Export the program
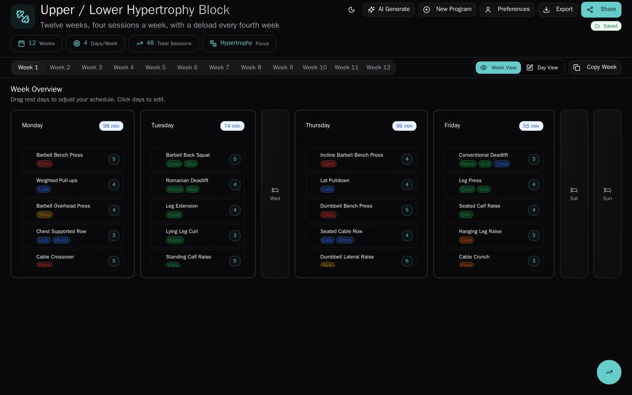Image resolution: width=632 pixels, height=395 pixels. pyautogui.click(x=558, y=9)
